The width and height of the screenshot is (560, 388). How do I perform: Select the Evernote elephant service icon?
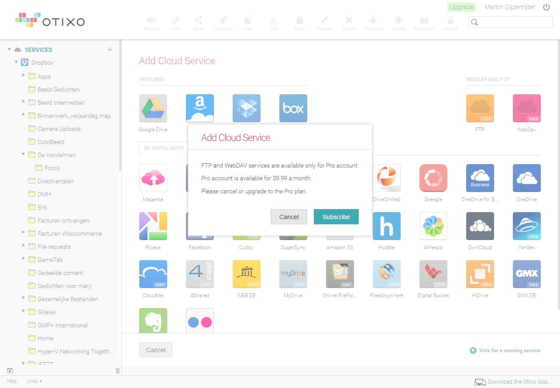pos(153,321)
